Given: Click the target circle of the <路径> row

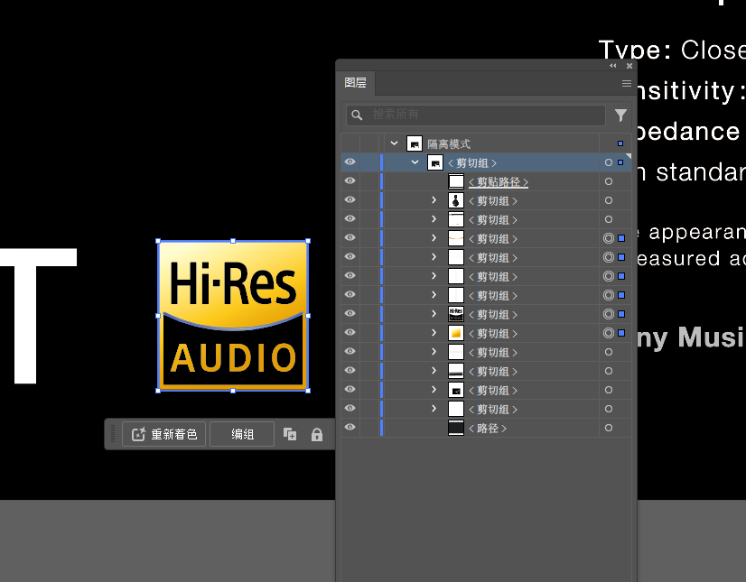Looking at the screenshot, I should click(x=609, y=428).
